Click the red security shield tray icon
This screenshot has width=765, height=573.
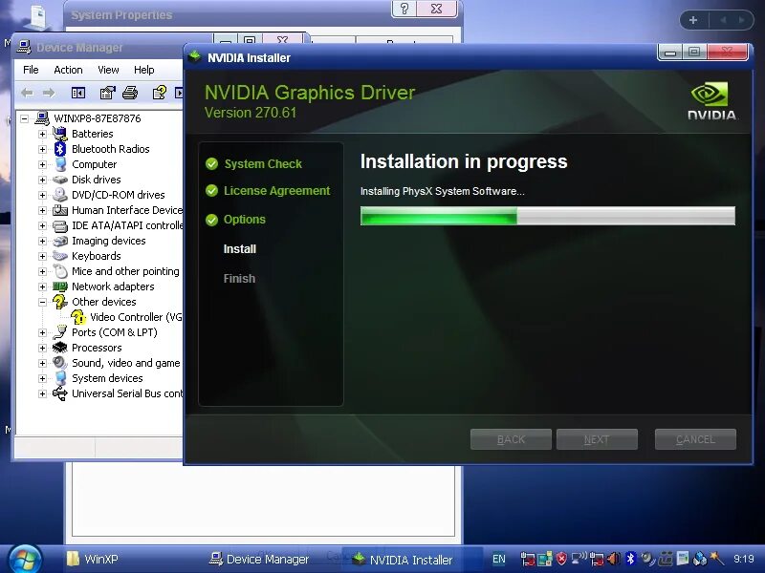[561, 559]
